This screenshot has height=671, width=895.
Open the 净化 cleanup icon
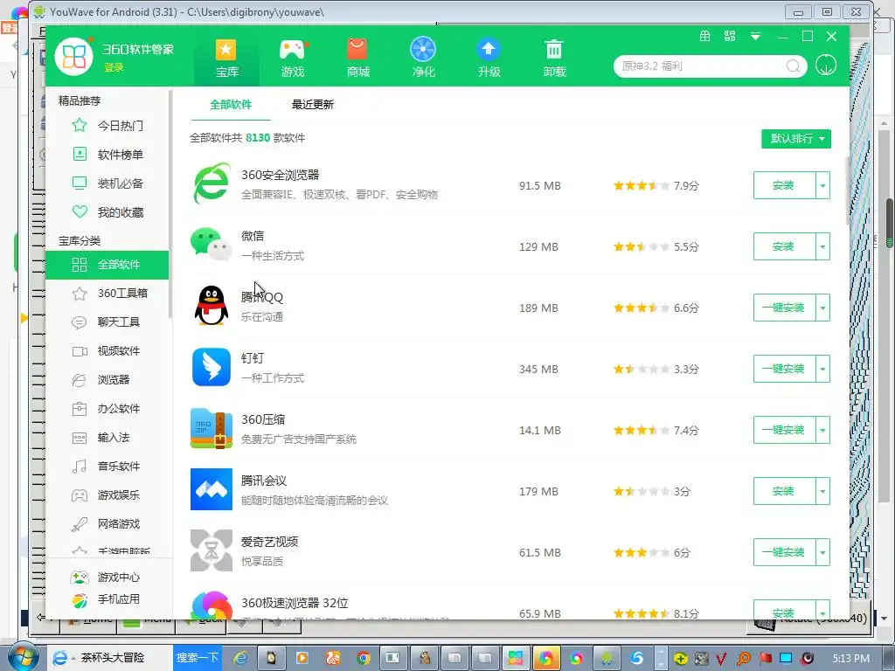pyautogui.click(x=423, y=50)
